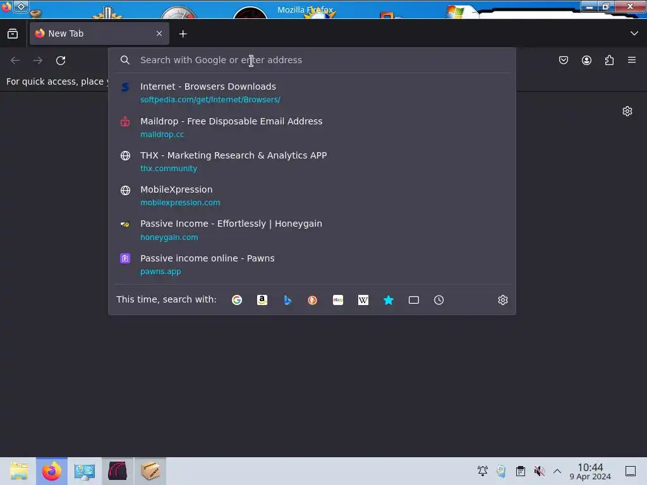Search this time with Wikipedia

click(x=363, y=300)
